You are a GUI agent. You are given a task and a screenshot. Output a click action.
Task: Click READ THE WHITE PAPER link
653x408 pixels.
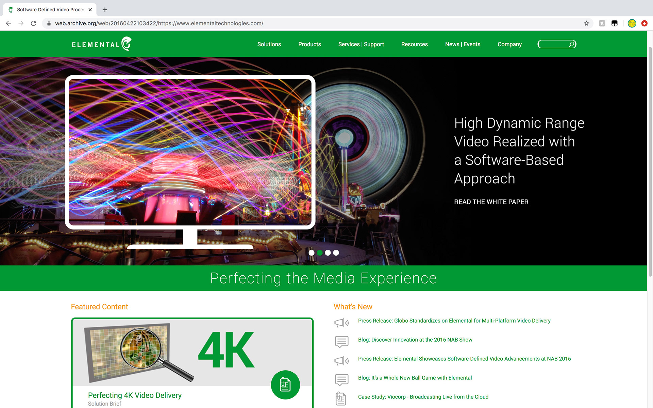[x=491, y=202]
